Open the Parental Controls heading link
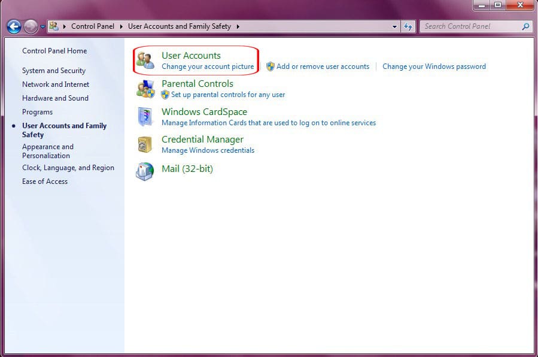 coord(197,84)
